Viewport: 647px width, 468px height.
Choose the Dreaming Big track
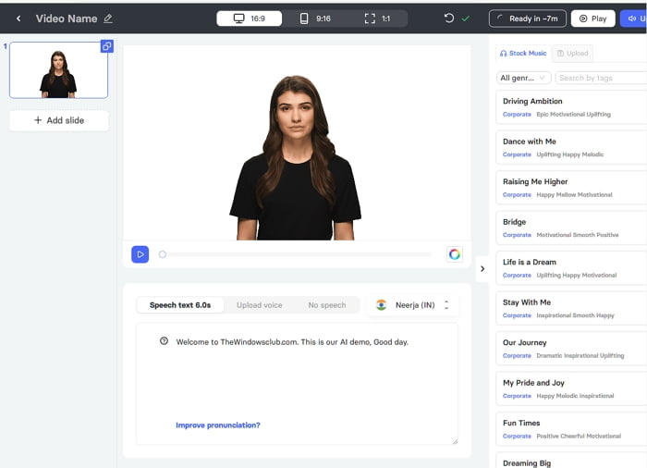point(571,461)
